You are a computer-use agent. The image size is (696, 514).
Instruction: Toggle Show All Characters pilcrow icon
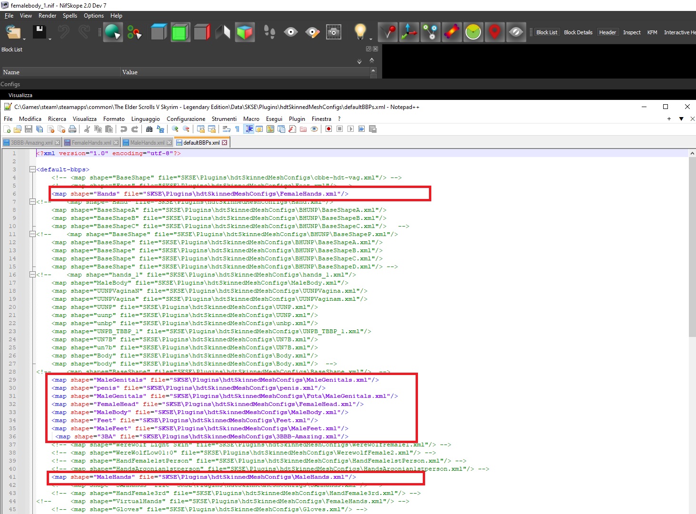238,129
